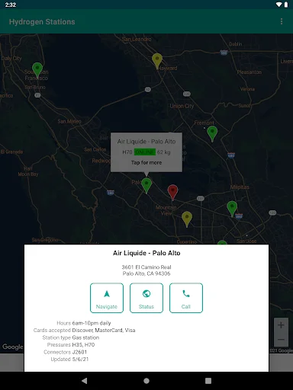The image size is (293, 390).
Task: Tap the Status globe button
Action: (x=146, y=298)
